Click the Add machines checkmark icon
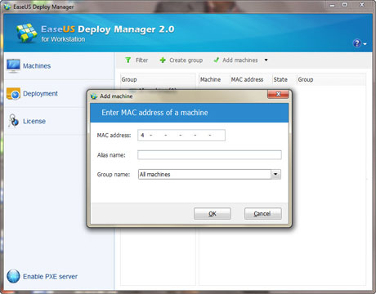Viewport: 376px width, 294px height. 217,60
